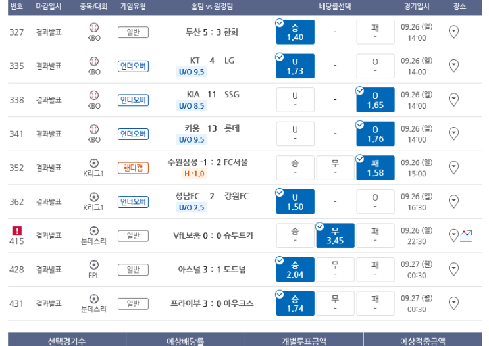Click K리그1 soccer icon in row 362

click(x=94, y=197)
